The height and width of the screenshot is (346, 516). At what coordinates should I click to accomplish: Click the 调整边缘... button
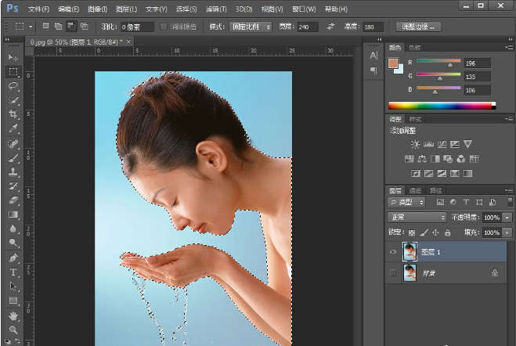419,27
